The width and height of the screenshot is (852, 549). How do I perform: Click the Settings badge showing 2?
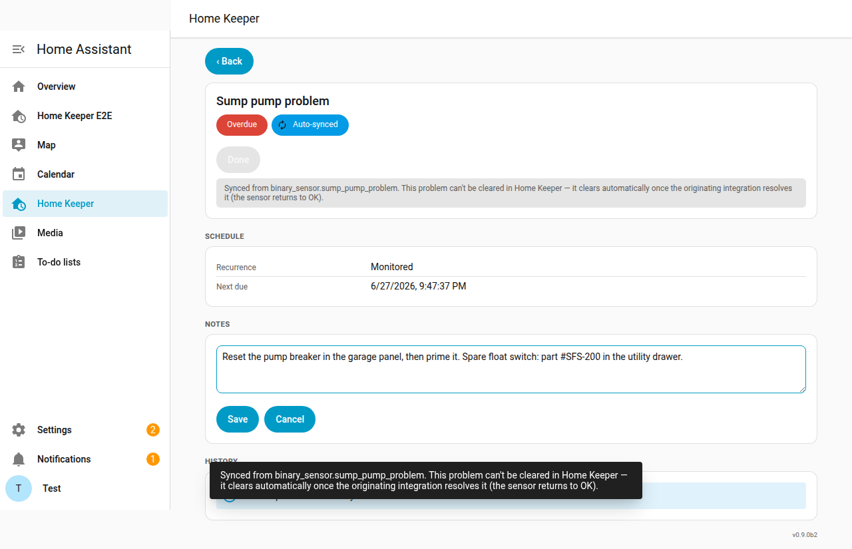tap(153, 430)
